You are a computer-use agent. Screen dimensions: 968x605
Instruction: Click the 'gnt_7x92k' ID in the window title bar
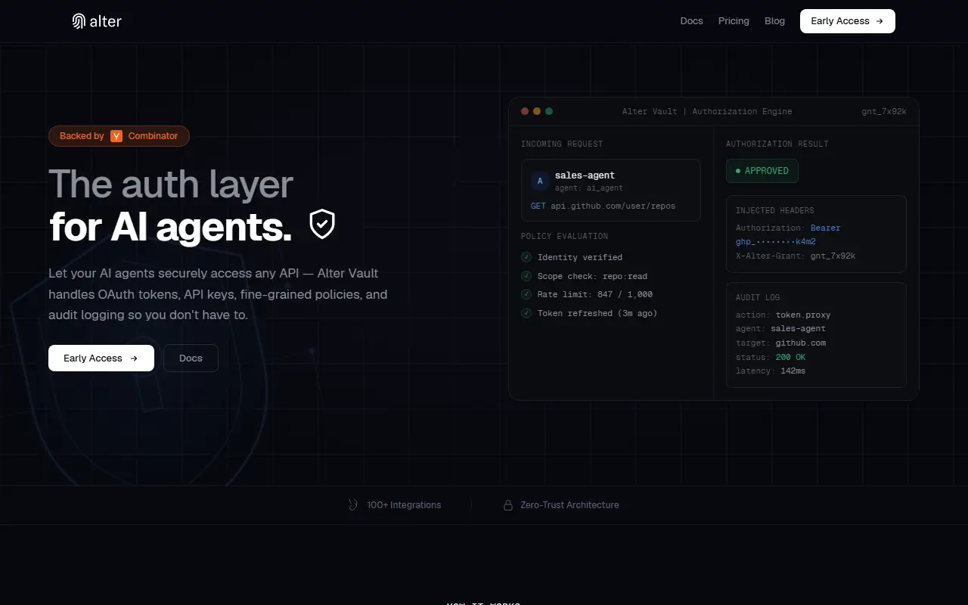pyautogui.click(x=884, y=111)
